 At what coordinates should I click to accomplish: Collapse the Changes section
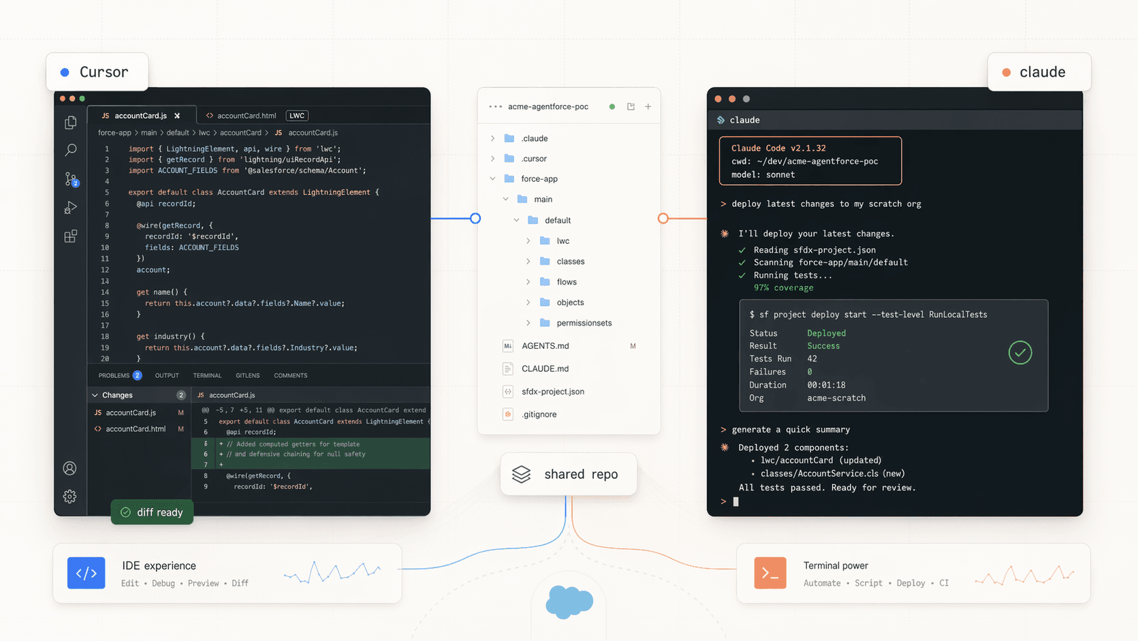point(95,395)
